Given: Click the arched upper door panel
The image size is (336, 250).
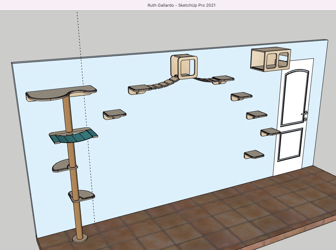Looking at the screenshot, I should (295, 97).
